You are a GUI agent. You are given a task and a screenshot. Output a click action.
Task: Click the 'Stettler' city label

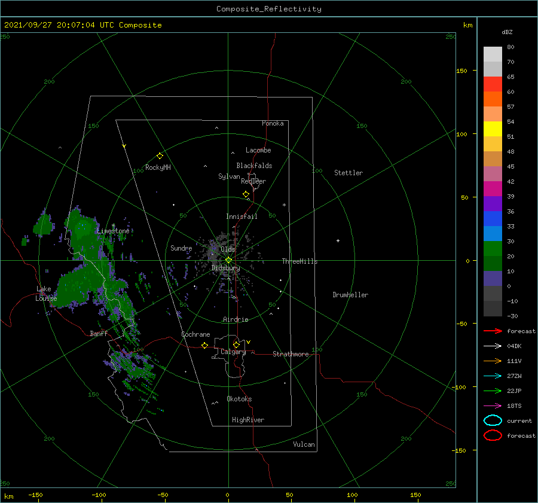(x=349, y=173)
